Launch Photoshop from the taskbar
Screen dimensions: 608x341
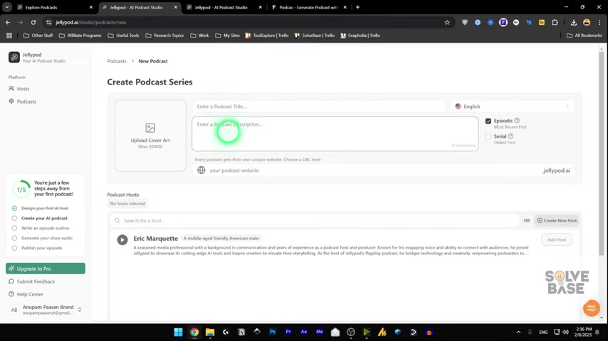tap(273, 332)
